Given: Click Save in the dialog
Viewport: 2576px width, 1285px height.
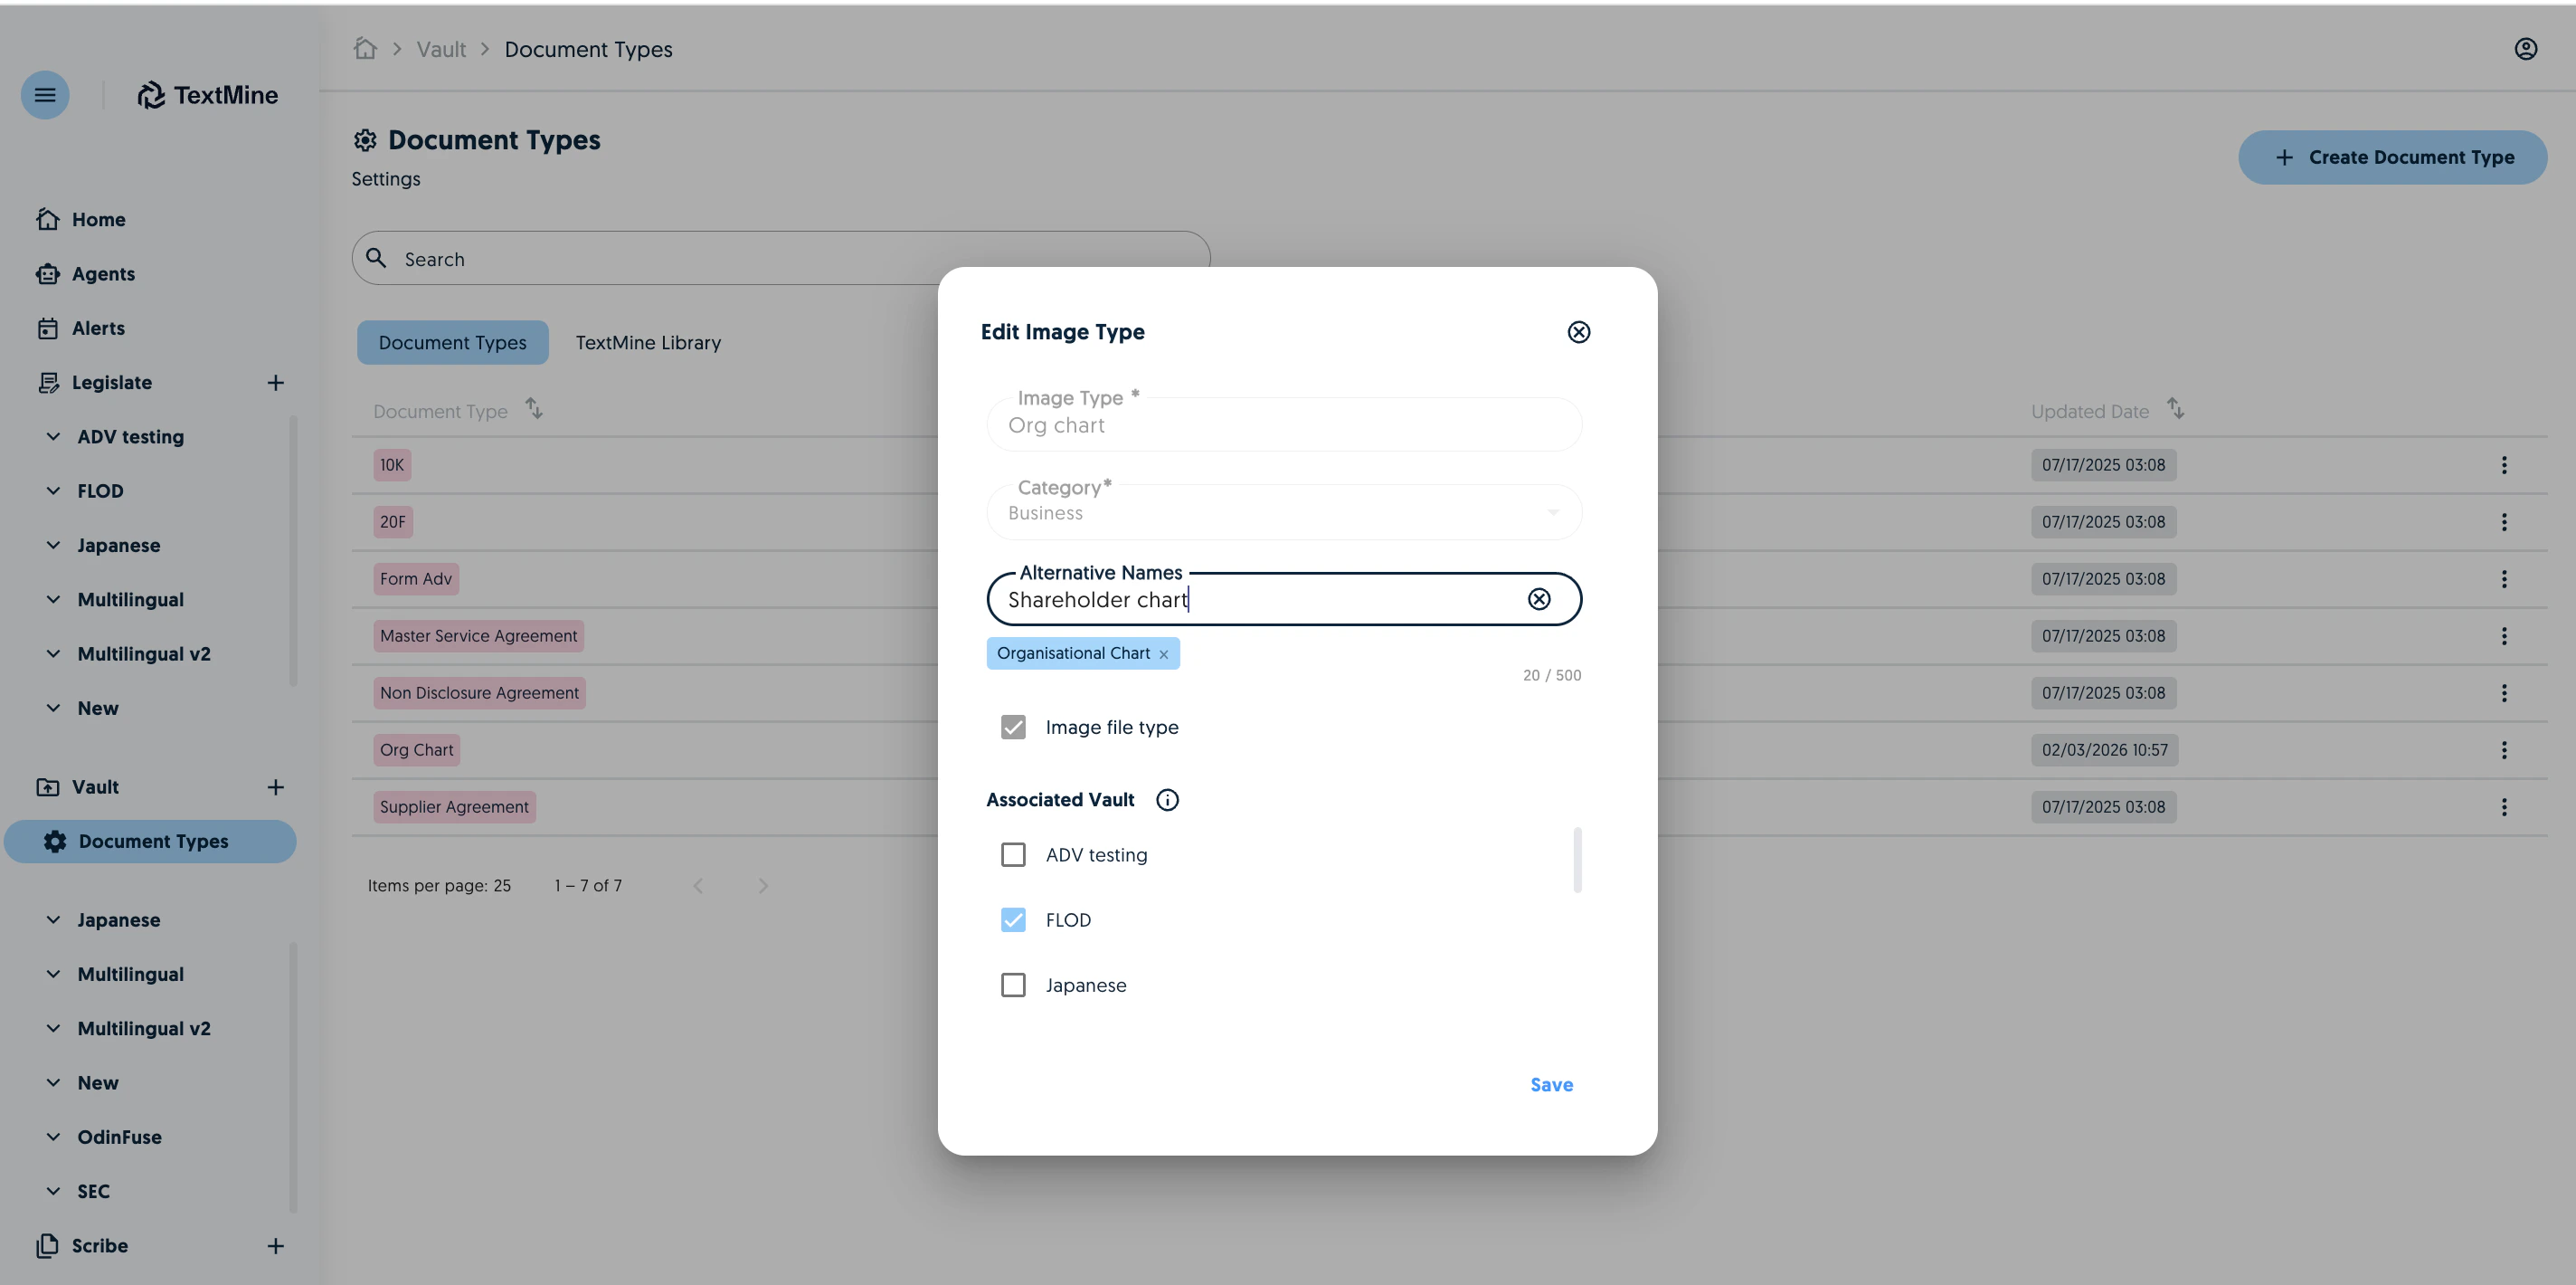Looking at the screenshot, I should tap(1551, 1085).
